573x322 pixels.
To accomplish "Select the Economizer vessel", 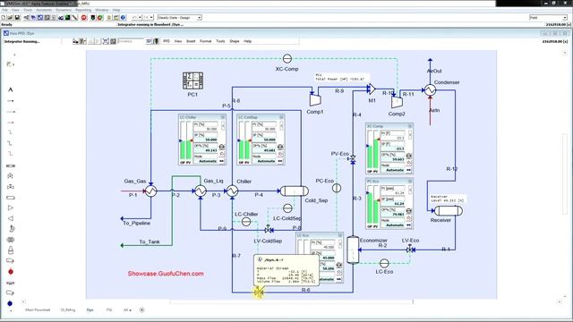I will point(353,250).
